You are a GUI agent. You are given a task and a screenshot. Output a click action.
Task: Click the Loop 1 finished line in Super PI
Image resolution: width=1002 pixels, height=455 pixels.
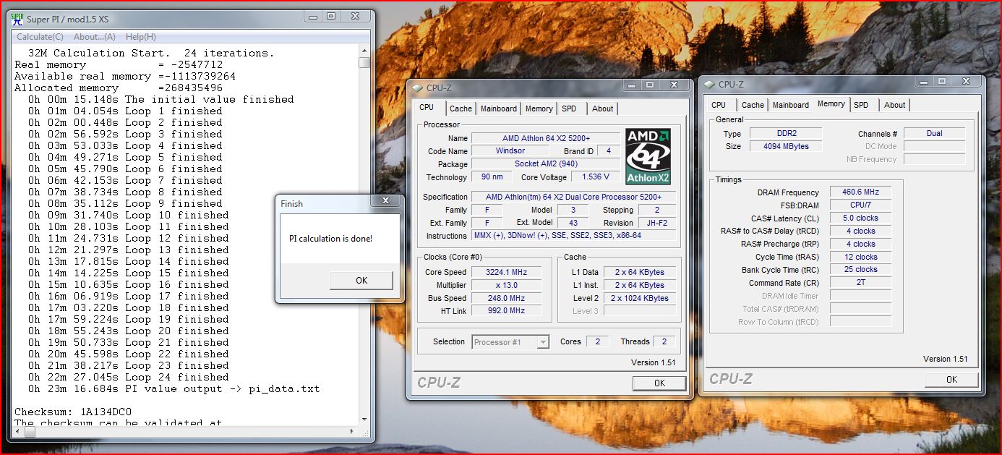click(125, 111)
